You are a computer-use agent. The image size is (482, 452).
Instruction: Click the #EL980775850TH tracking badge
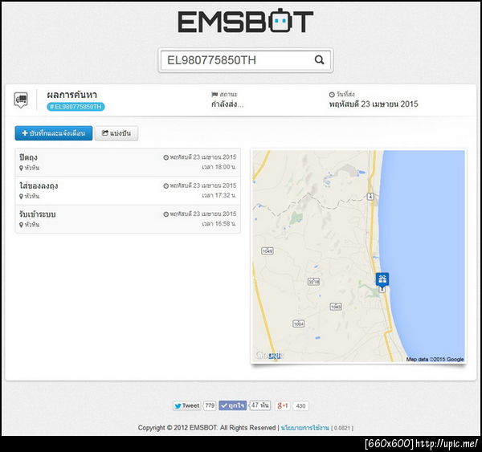(76, 107)
